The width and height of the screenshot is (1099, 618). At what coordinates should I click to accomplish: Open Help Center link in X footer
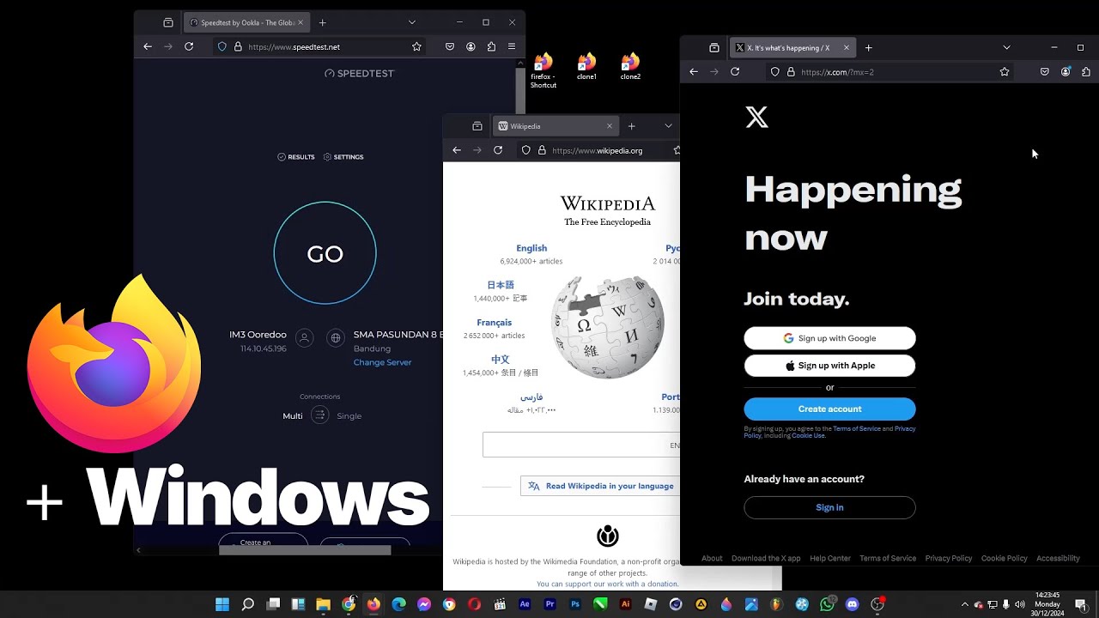(x=830, y=558)
